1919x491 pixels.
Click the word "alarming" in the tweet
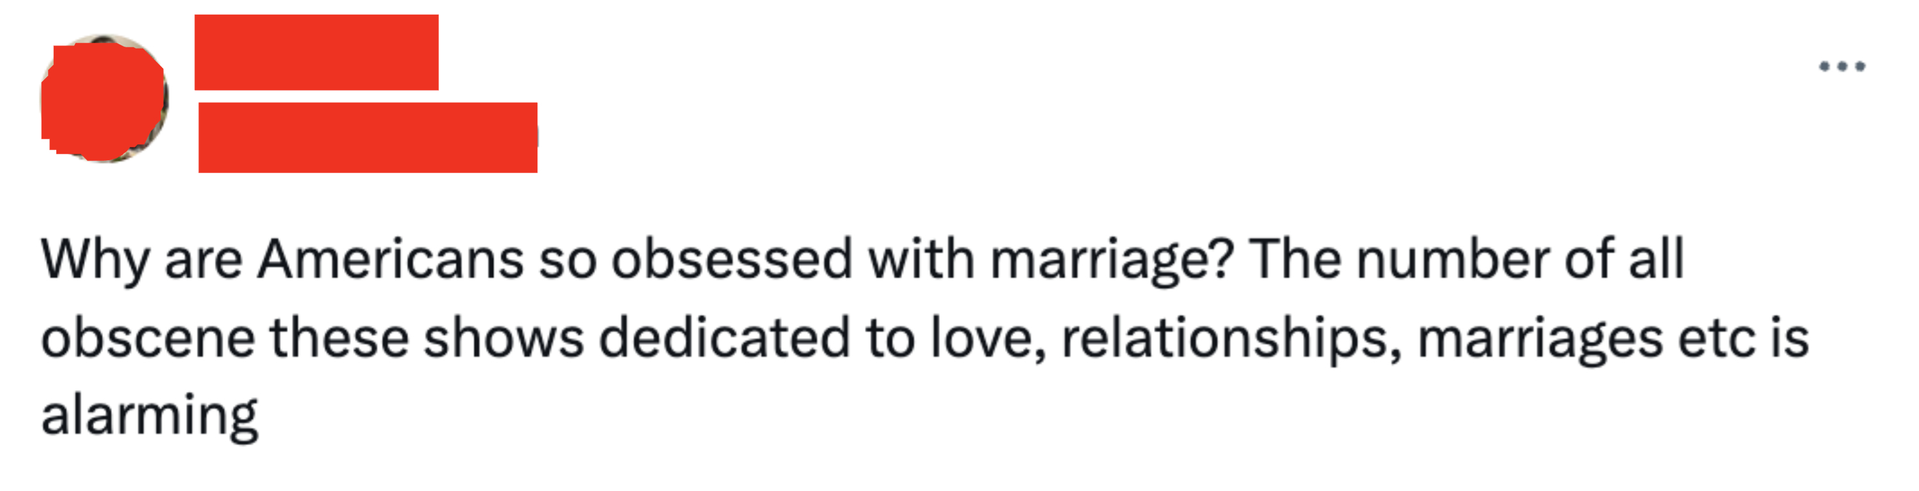pos(149,416)
